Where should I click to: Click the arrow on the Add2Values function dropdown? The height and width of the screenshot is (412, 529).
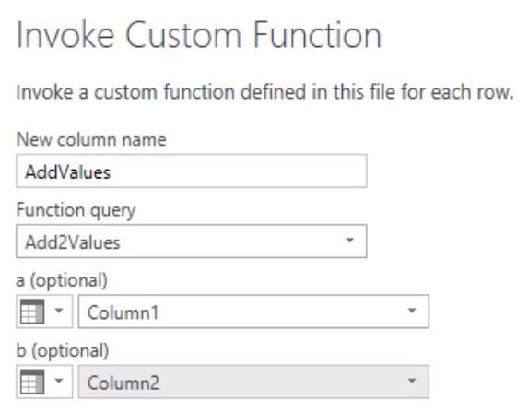[350, 241]
